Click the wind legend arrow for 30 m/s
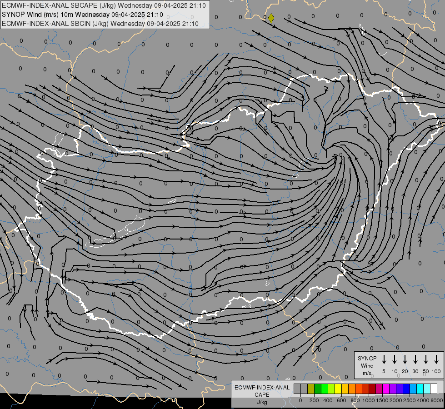 (x=415, y=359)
